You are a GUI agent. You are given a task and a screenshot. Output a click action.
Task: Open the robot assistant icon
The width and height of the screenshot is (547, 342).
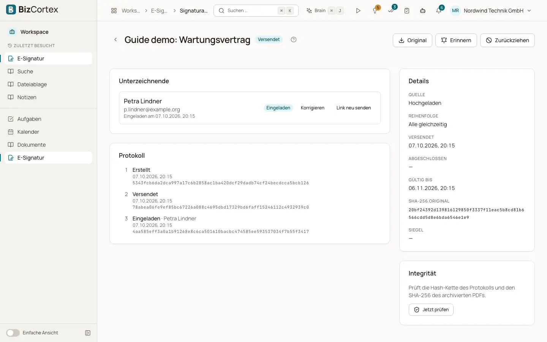click(423, 11)
